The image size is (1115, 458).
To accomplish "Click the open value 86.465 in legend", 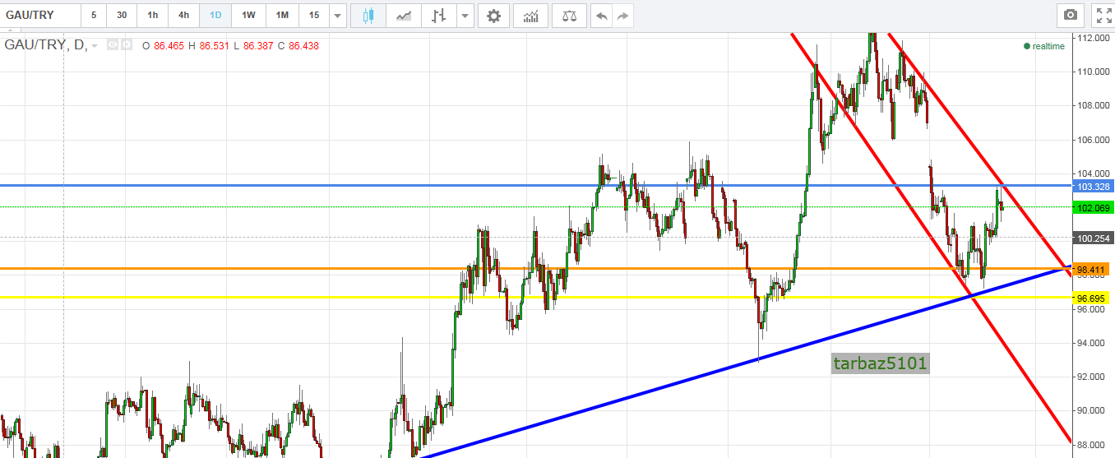I will [x=168, y=46].
